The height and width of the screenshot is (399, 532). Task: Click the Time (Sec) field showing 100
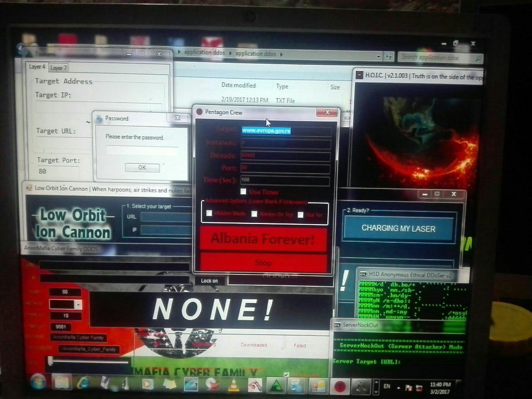pos(285,180)
